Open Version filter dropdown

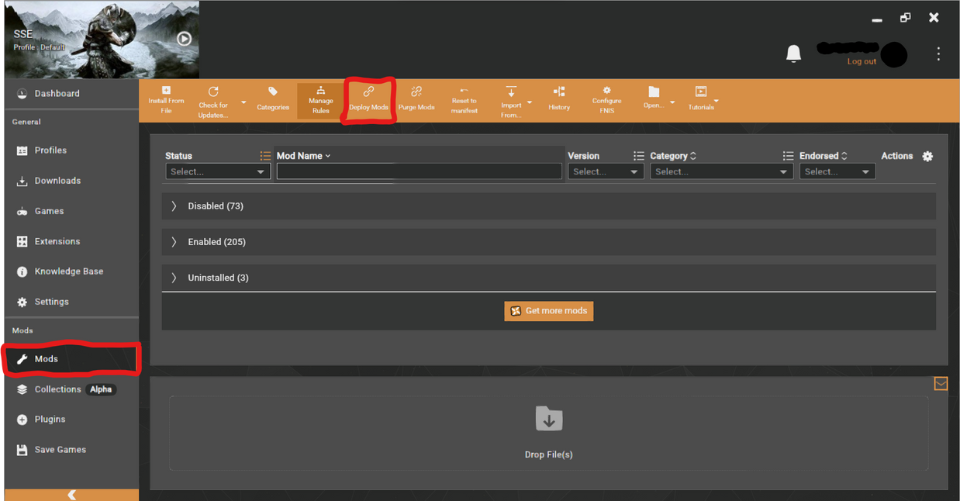click(x=606, y=171)
